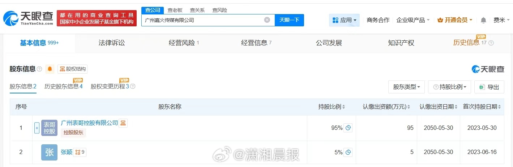The width and height of the screenshot is (513, 167).
Task: Click the 2023-05-30 first holding date cell
Action: tap(482, 128)
